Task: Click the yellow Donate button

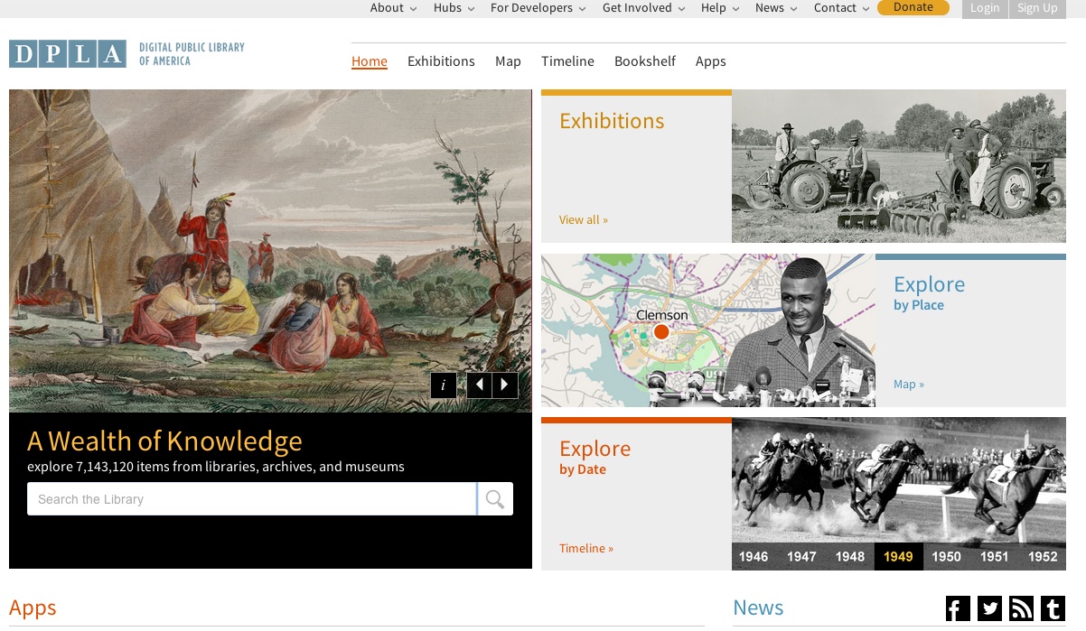Action: 913,7
